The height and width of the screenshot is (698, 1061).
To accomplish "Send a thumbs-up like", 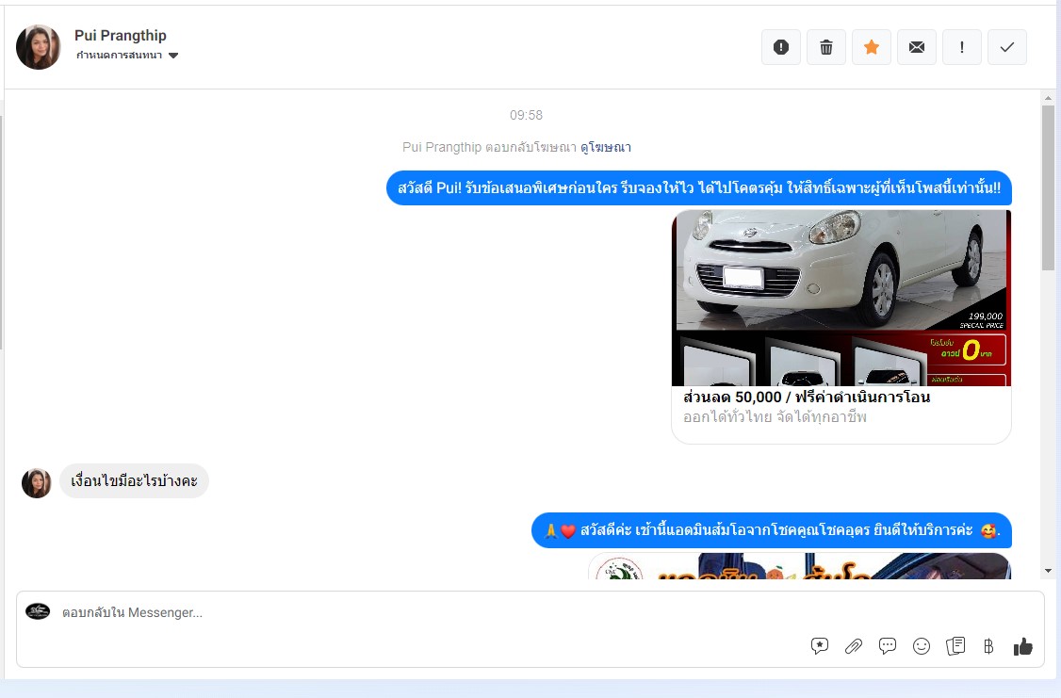I will [1023, 646].
